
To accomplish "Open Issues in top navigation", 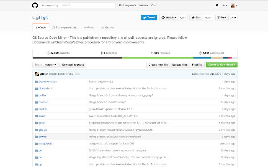I will click(x=144, y=5).
